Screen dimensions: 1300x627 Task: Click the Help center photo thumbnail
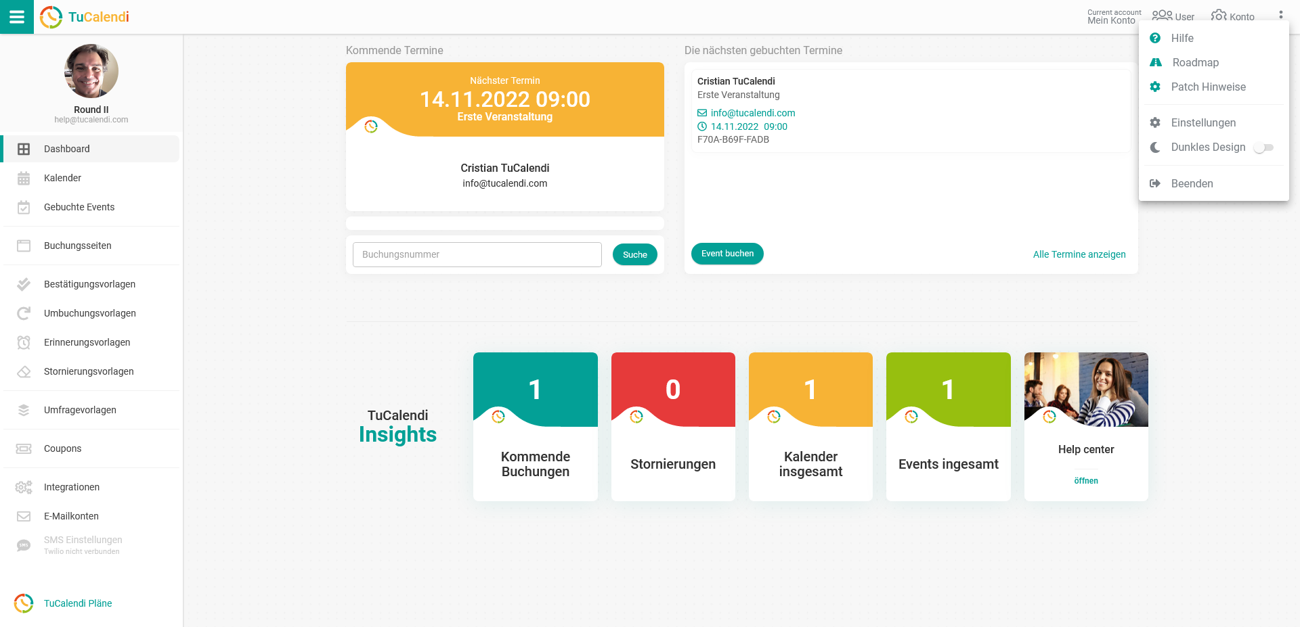pos(1086,390)
